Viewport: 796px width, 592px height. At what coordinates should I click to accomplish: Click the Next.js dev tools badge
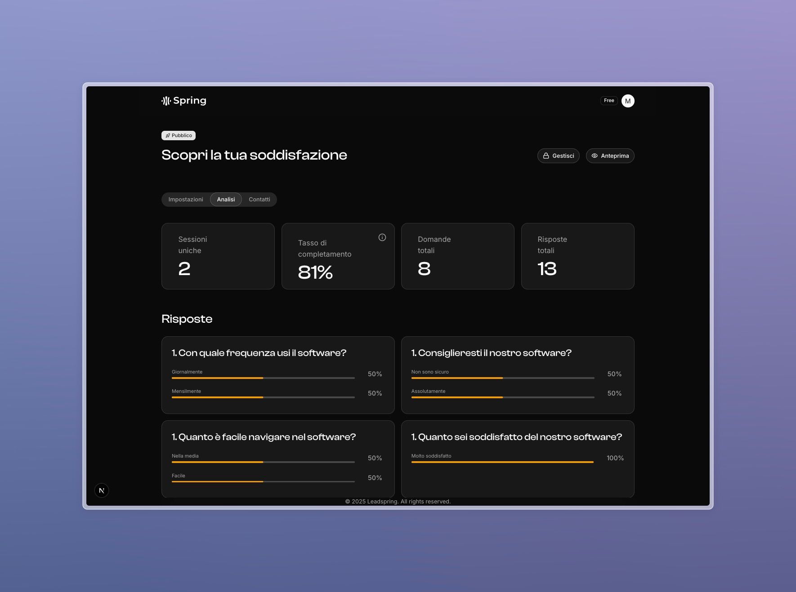(102, 490)
